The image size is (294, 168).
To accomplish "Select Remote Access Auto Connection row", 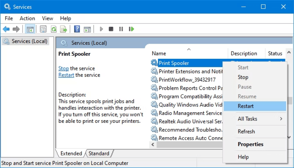I will point(187,138).
